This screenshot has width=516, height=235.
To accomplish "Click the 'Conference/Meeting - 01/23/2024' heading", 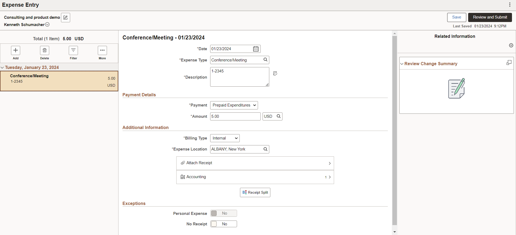I will [x=163, y=38].
